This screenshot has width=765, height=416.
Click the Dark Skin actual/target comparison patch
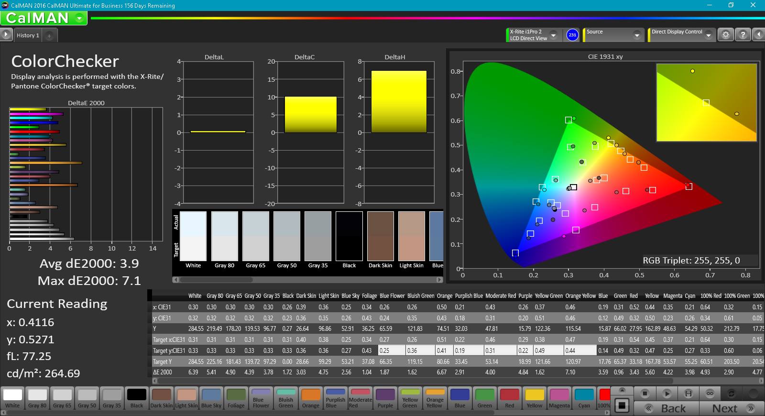click(x=380, y=236)
